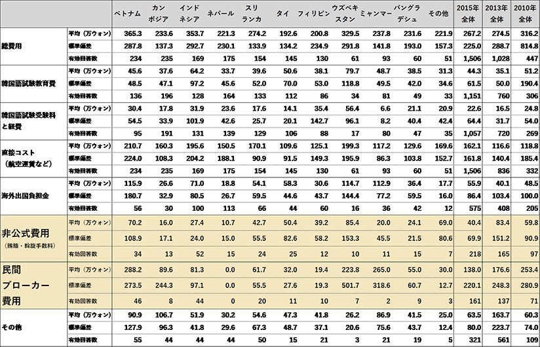Select the その他 column header
The height and width of the screenshot is (347, 540).
click(438, 14)
